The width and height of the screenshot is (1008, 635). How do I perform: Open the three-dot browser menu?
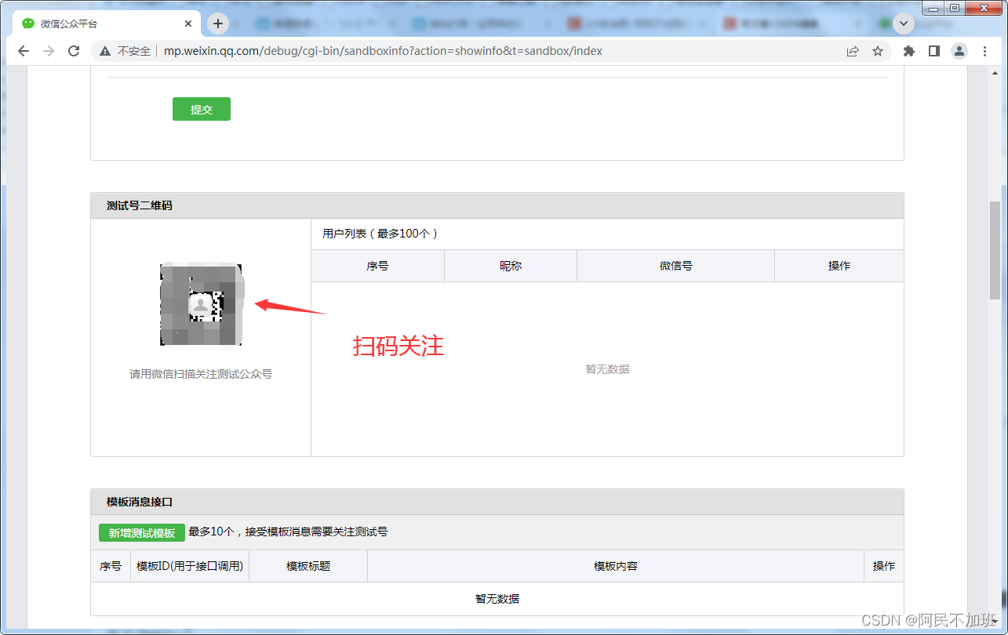[x=984, y=50]
